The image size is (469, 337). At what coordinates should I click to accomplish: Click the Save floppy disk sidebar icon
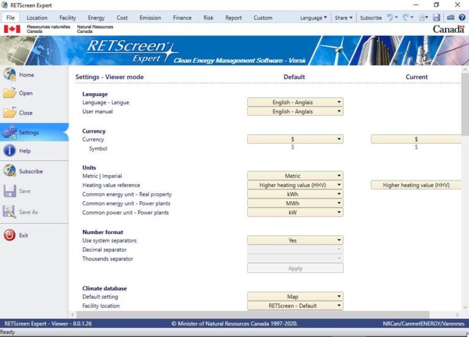pos(10,191)
